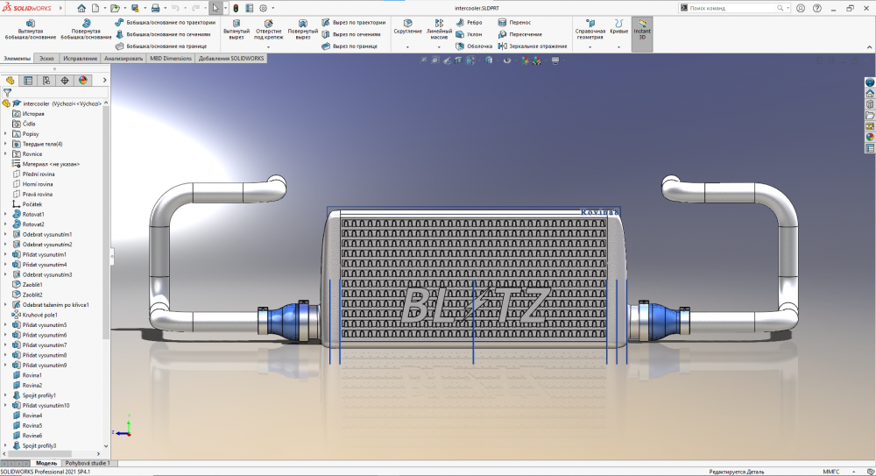
Task: Toggle the hide/show items eye icon
Action: point(506,60)
